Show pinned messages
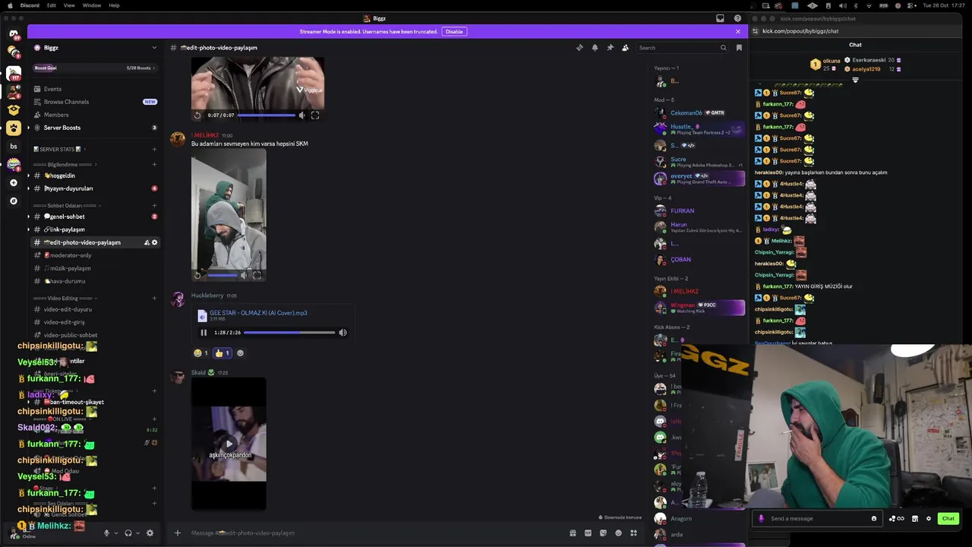Viewport: 972px width, 547px height. 610,47
